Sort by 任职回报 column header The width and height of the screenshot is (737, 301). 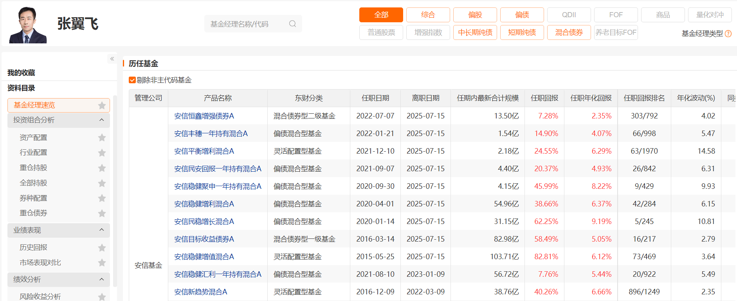coord(544,98)
